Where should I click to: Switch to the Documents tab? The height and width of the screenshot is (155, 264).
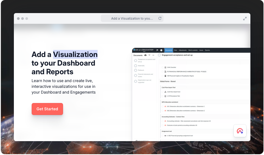coord(168,50)
